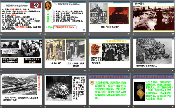175x108 pixels.
Task: Click the animation icon under slide 30
Action: 46,70
